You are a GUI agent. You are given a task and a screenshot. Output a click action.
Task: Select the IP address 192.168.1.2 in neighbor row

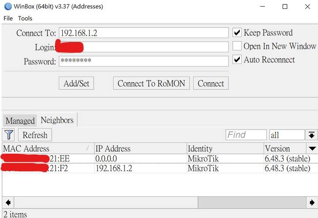(x=114, y=168)
